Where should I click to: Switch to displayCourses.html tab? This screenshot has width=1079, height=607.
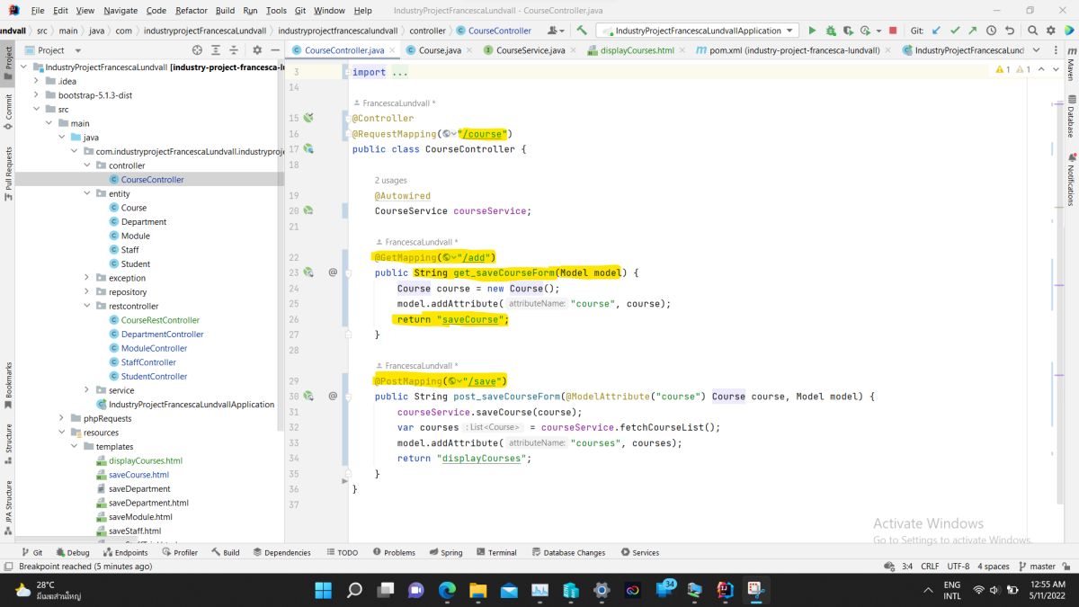point(637,50)
